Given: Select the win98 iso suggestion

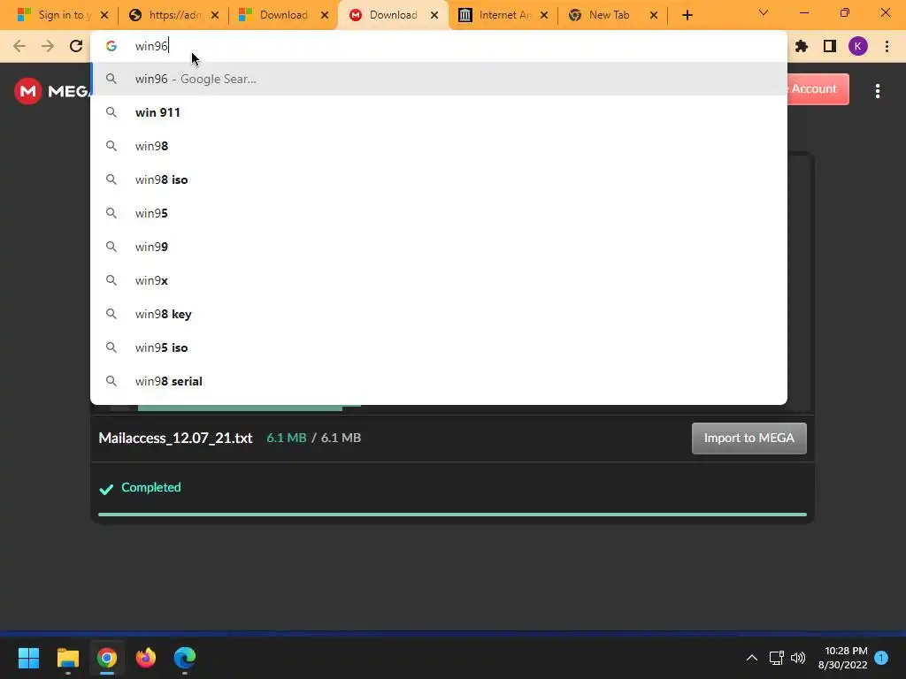Looking at the screenshot, I should pyautogui.click(x=439, y=179).
